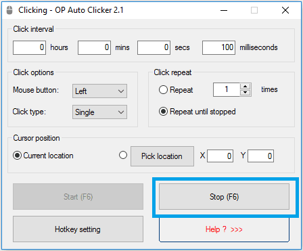Open Hotkey setting

[78, 229]
